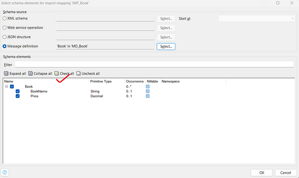Click the Check all icon
Image resolution: width=299 pixels, height=178 pixels.
[57, 74]
